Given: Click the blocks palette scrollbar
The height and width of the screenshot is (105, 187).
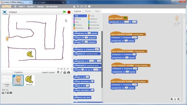Looking at the screenshot, I should coord(102,60).
